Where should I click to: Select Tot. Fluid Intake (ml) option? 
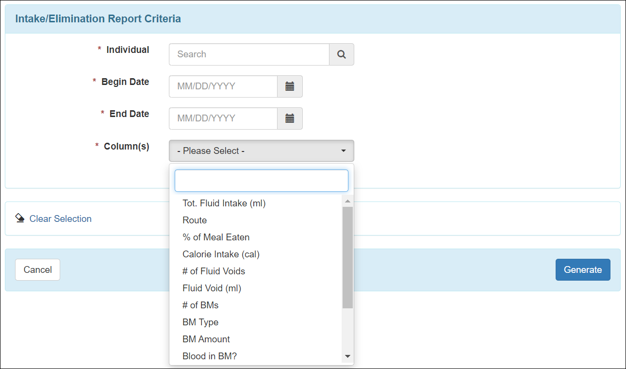click(224, 203)
